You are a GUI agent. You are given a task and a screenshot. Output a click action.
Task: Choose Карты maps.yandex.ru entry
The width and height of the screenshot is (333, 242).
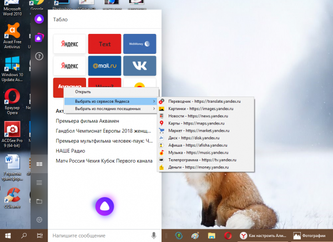[x=205, y=123]
